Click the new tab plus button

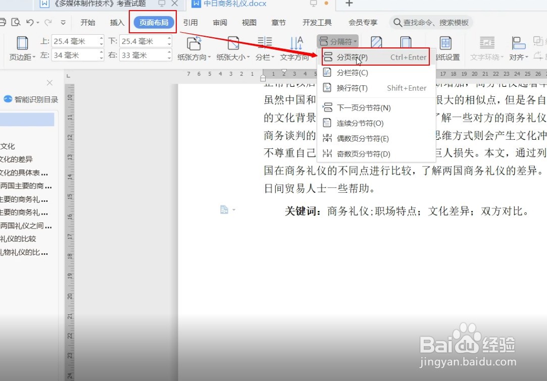point(349,4)
